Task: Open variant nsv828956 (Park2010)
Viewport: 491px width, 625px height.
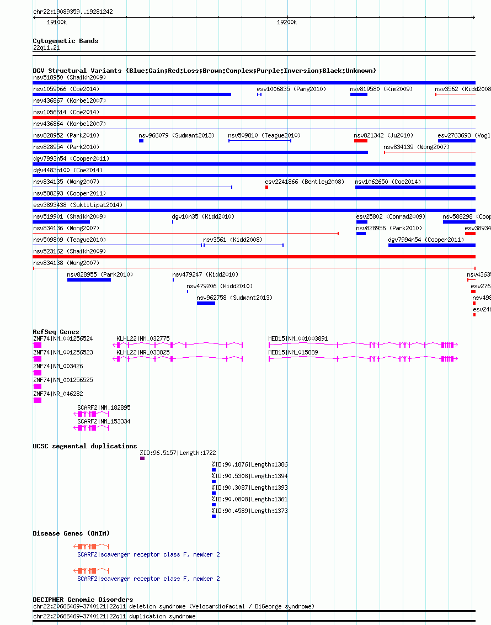Action: (389, 227)
